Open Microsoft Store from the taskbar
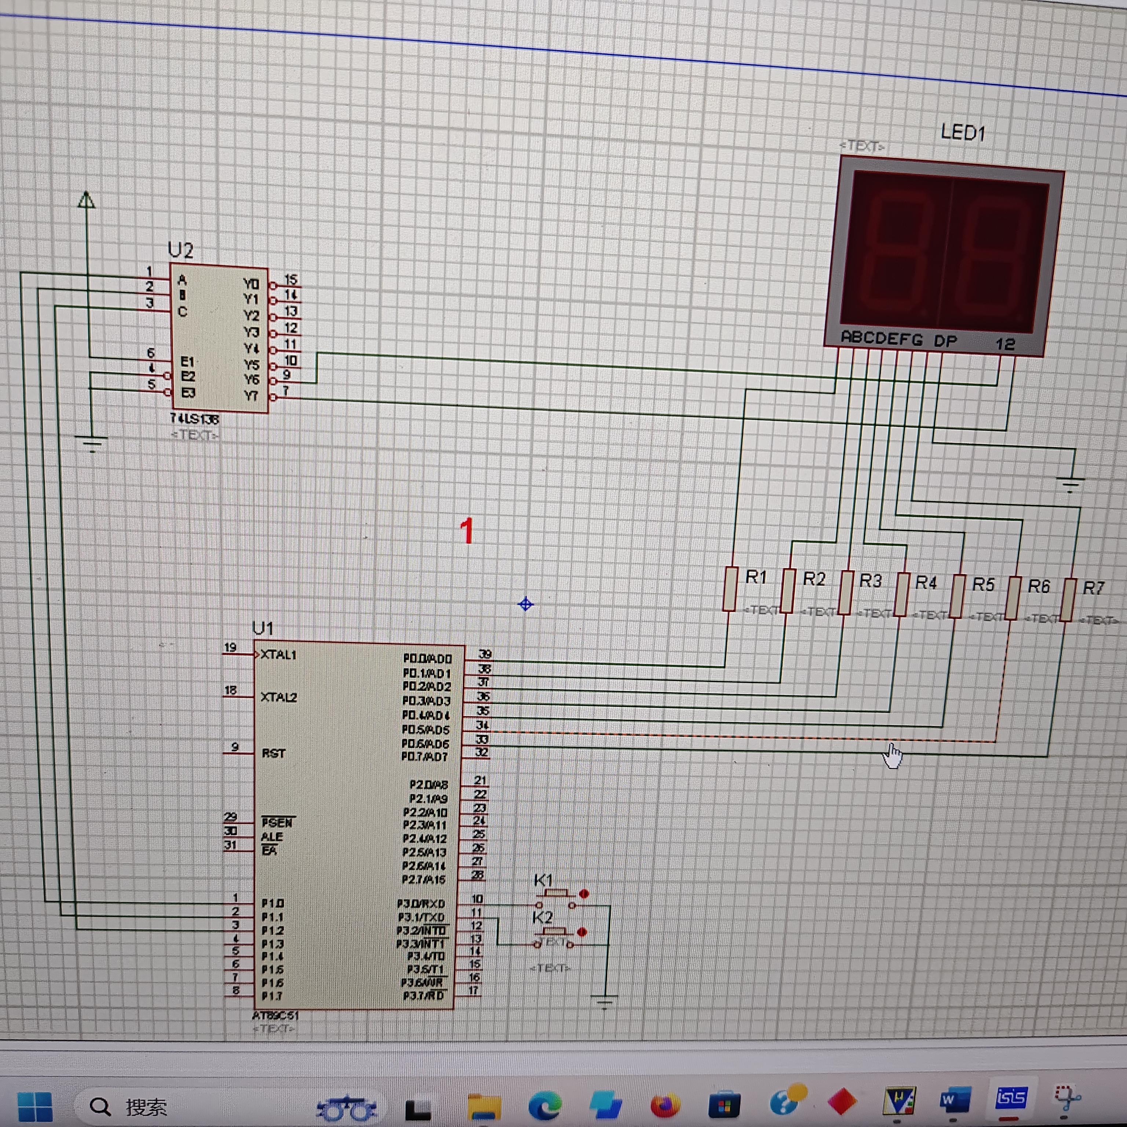The height and width of the screenshot is (1127, 1127). (x=724, y=1104)
